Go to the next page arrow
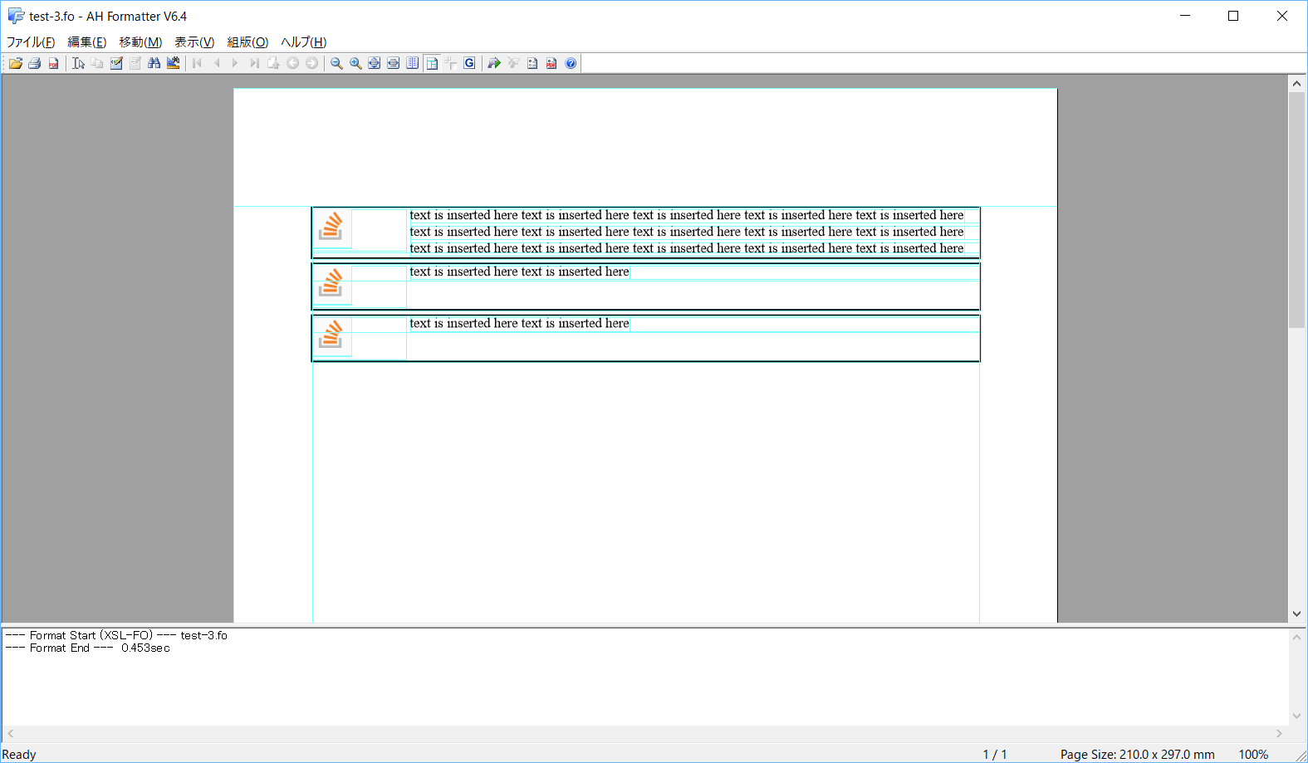The width and height of the screenshot is (1308, 763). pyautogui.click(x=236, y=63)
